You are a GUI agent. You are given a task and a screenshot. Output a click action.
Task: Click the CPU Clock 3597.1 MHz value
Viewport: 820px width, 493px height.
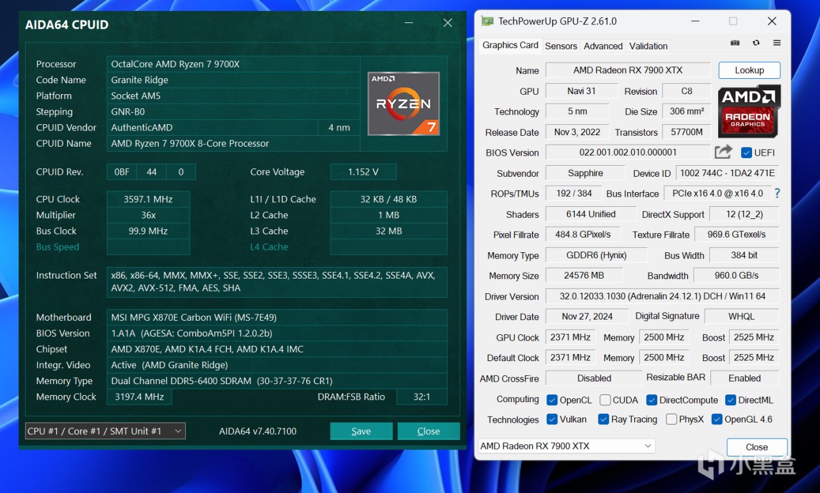click(x=148, y=199)
